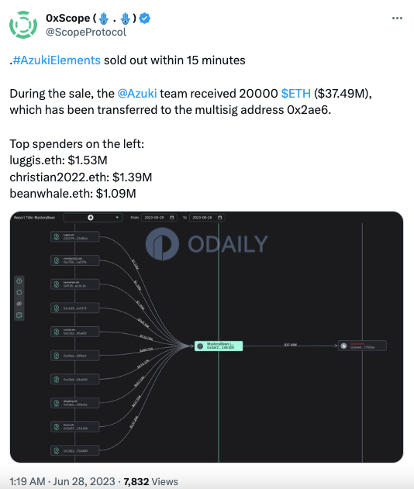Select the green MysteryBean center node

pyautogui.click(x=219, y=346)
